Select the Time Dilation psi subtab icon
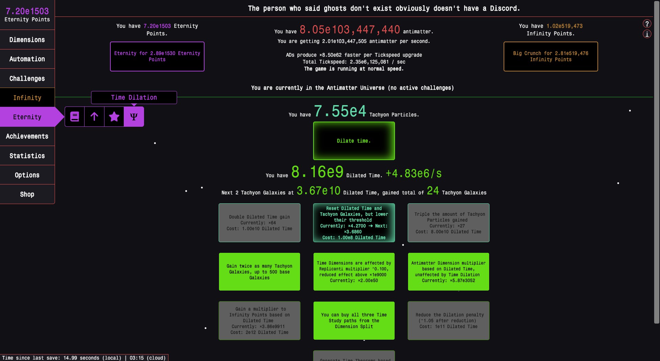660x361 pixels. click(x=134, y=117)
